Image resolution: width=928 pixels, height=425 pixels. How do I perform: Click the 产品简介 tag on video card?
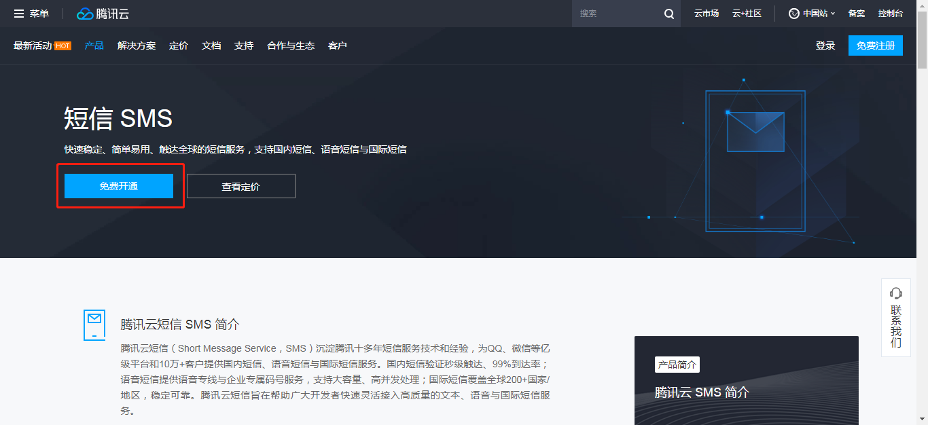click(x=677, y=365)
